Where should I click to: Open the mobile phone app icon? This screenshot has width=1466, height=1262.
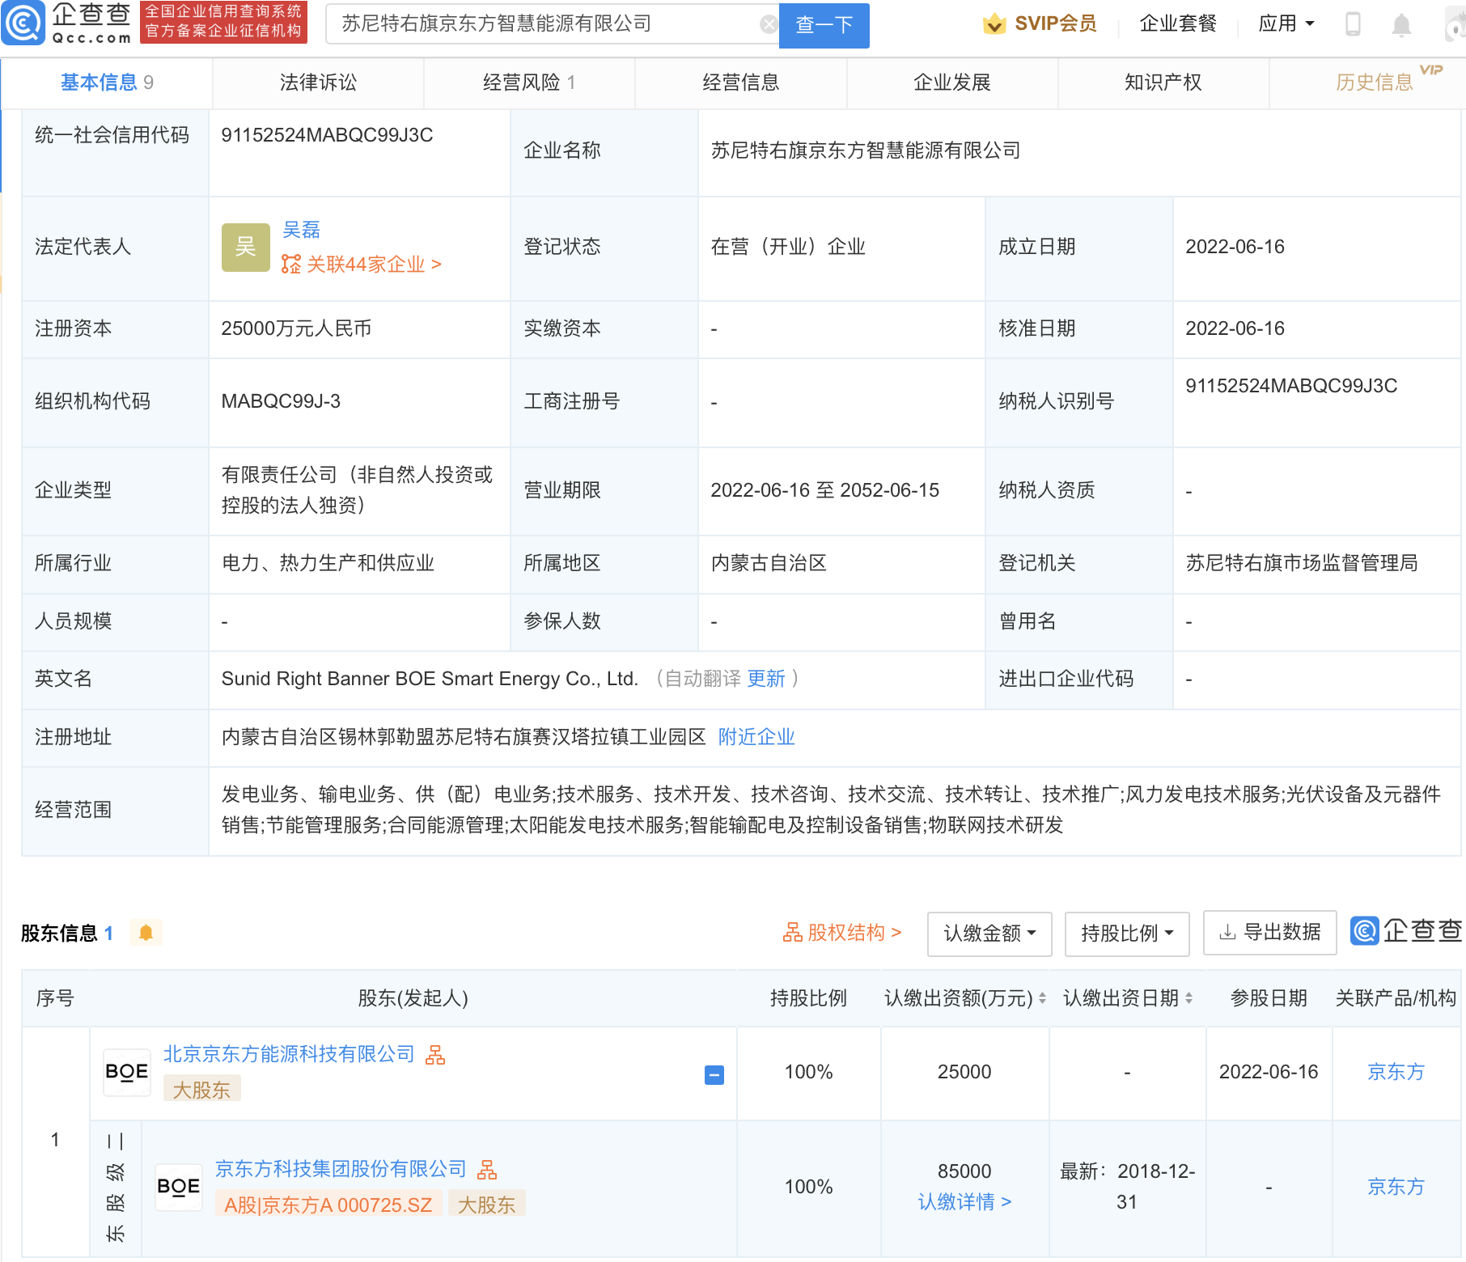click(x=1353, y=24)
